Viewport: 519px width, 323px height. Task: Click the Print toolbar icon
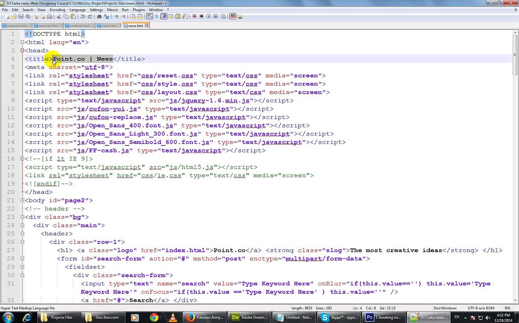(49, 16)
